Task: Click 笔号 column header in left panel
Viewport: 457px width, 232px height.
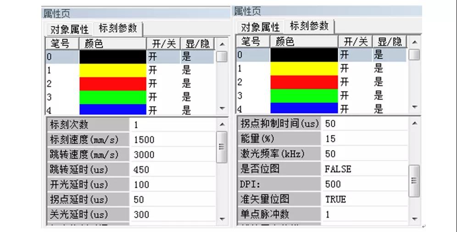Action: (62, 43)
